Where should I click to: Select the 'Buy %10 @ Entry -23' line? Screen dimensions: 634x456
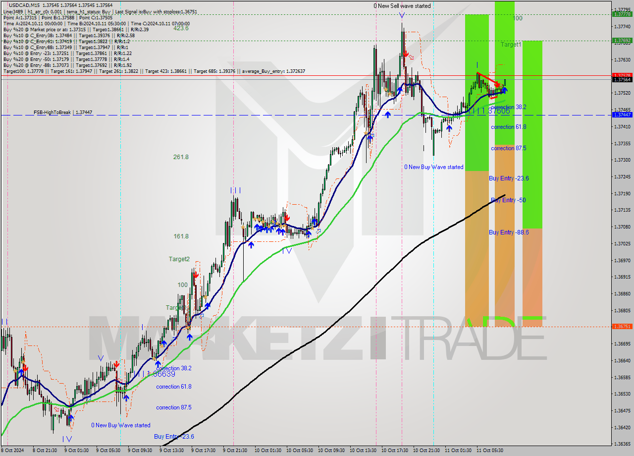tap(67, 53)
